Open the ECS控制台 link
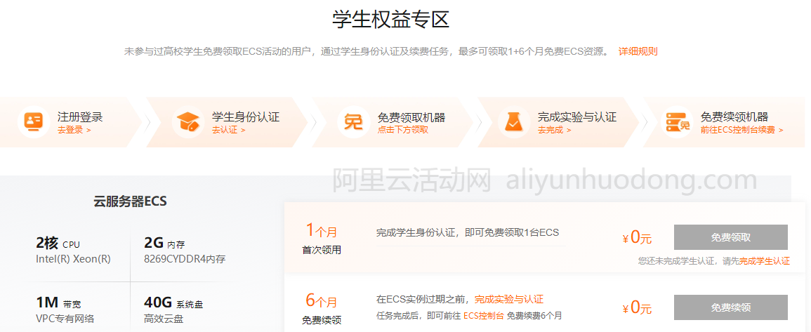The height and width of the screenshot is (332, 811). coord(484,315)
